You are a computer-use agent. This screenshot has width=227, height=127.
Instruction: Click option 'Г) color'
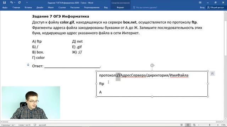38,58
